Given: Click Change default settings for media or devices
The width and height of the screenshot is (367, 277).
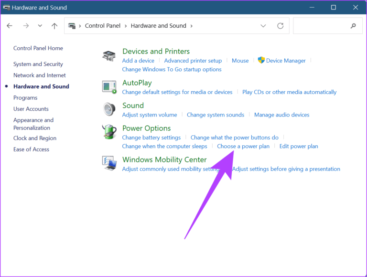Looking at the screenshot, I should 177,92.
